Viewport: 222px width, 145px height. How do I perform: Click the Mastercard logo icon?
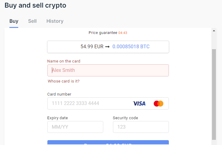(159, 103)
